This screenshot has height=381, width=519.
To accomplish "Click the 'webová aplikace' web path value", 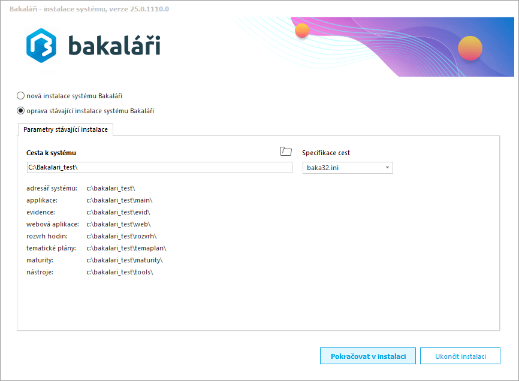I will pos(119,224).
